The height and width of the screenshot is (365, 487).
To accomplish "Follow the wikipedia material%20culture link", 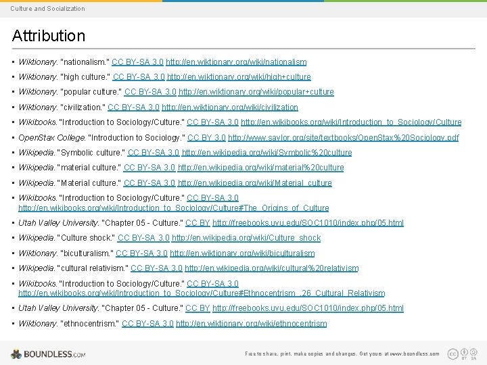I will 260,168.
